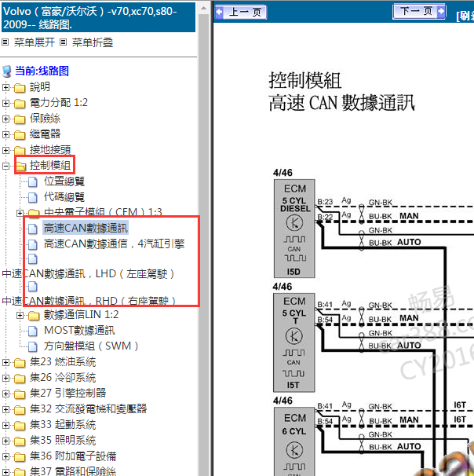Open the 代碼總覽 tree item
474x476 pixels.
[x=64, y=197]
